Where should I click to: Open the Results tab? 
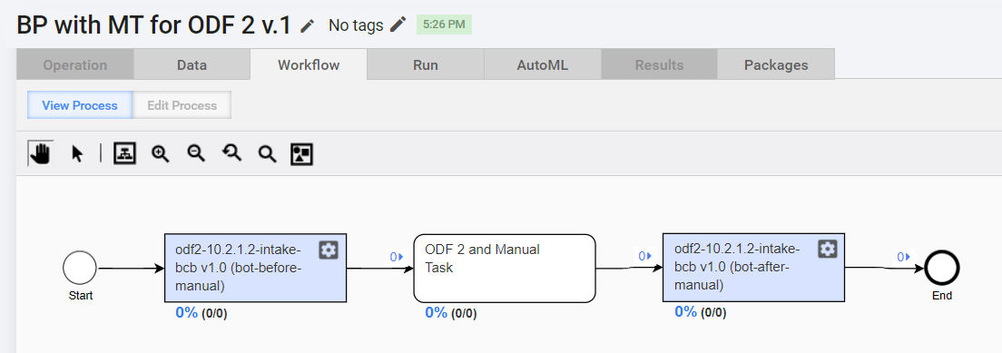pyautogui.click(x=660, y=64)
